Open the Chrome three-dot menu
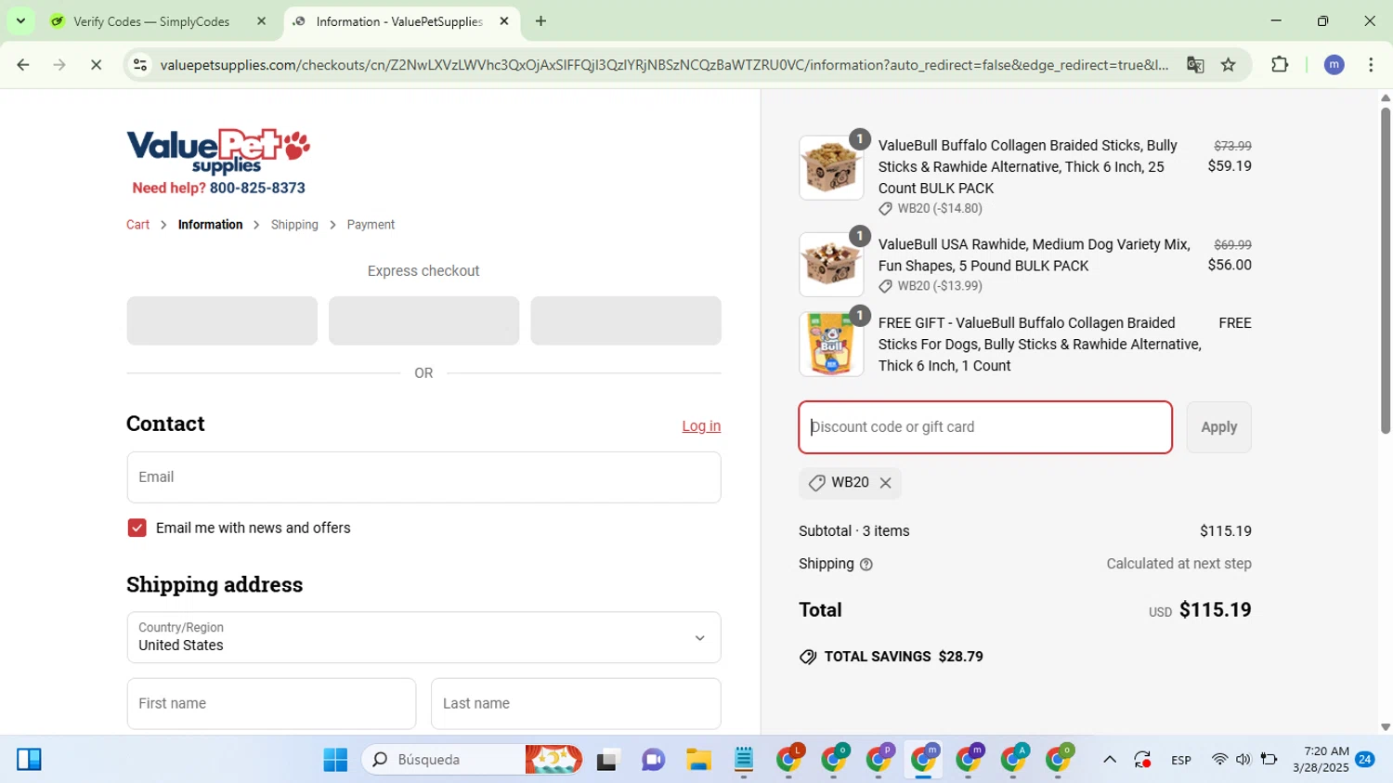Screen dimensions: 1393x783 pos(1371,65)
